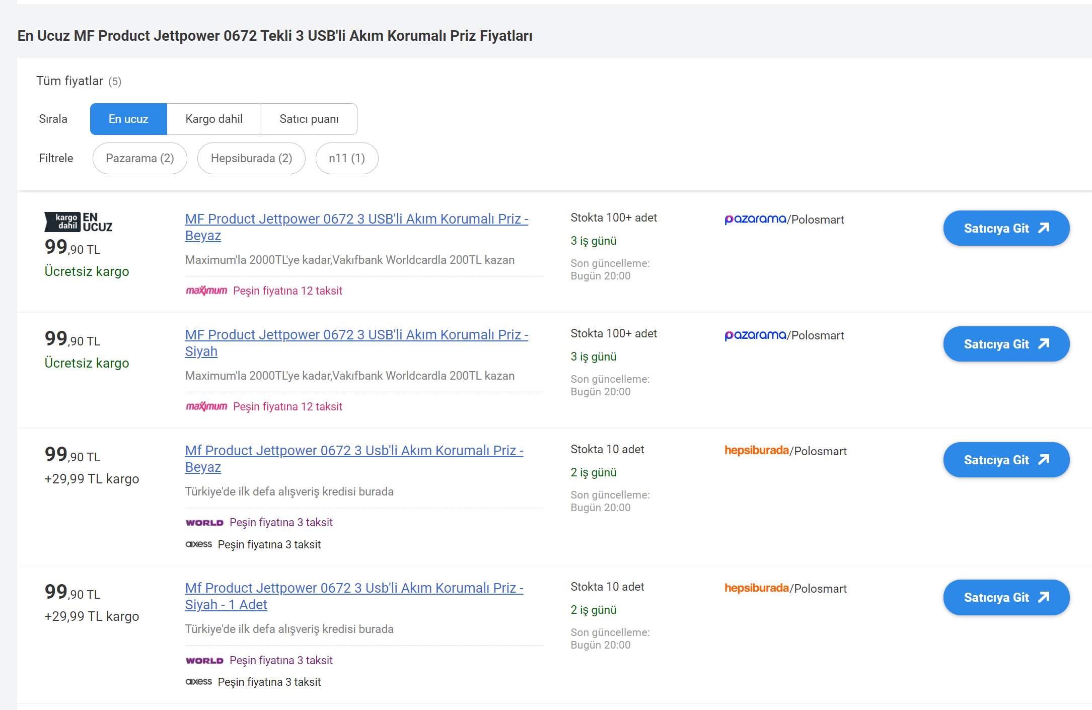The image size is (1092, 710).
Task: Sort listings by 'Satıcı puanı'
Action: click(x=309, y=119)
